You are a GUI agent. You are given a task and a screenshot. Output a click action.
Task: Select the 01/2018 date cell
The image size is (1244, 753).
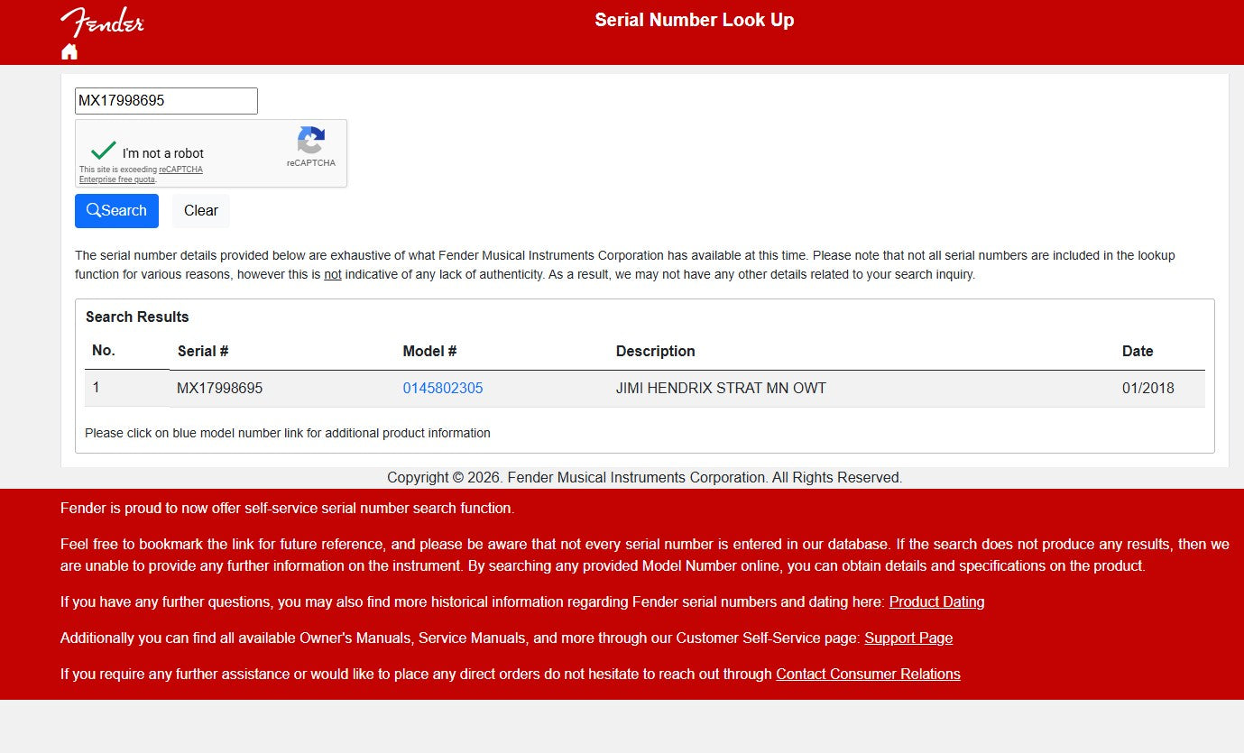click(x=1148, y=389)
